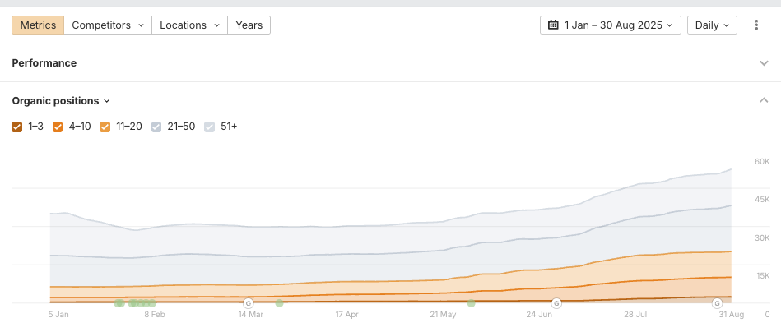Viewport: 781px width, 332px height.
Task: Toggle the 21–50 positions checkbox
Action: [156, 127]
